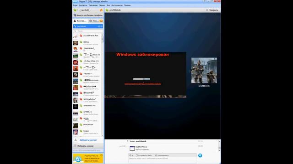Screen dimensions: 293x164
Task: Click Отправить файл button
Action: pyautogui.click(x=144, y=155)
